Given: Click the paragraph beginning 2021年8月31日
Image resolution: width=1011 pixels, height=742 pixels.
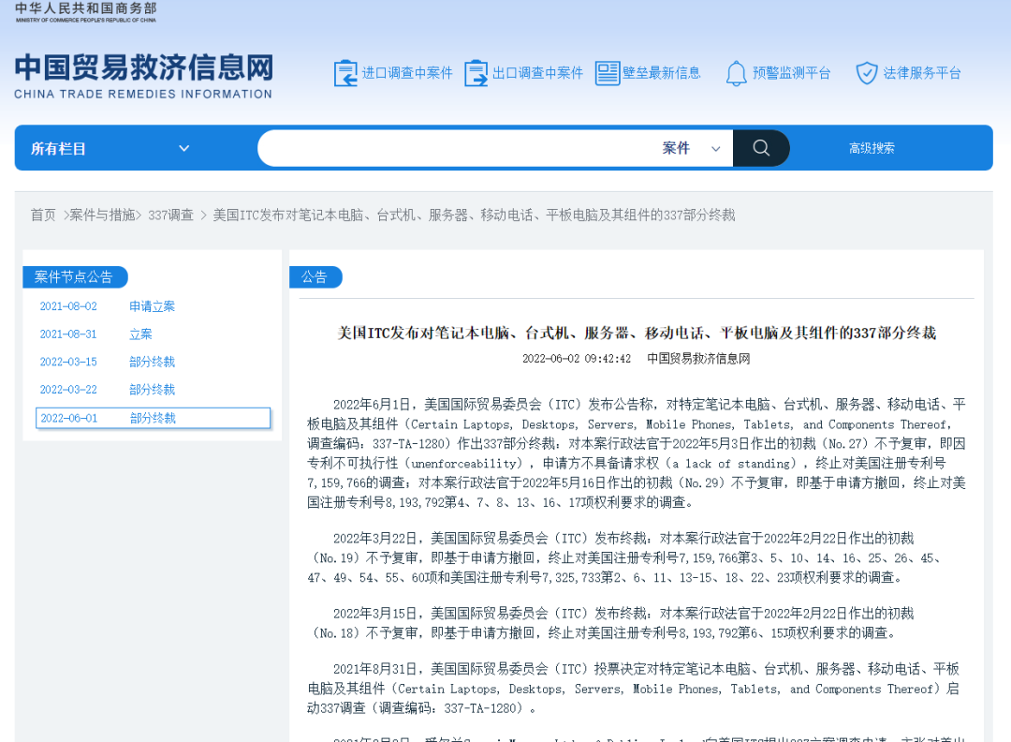Looking at the screenshot, I should [633, 689].
